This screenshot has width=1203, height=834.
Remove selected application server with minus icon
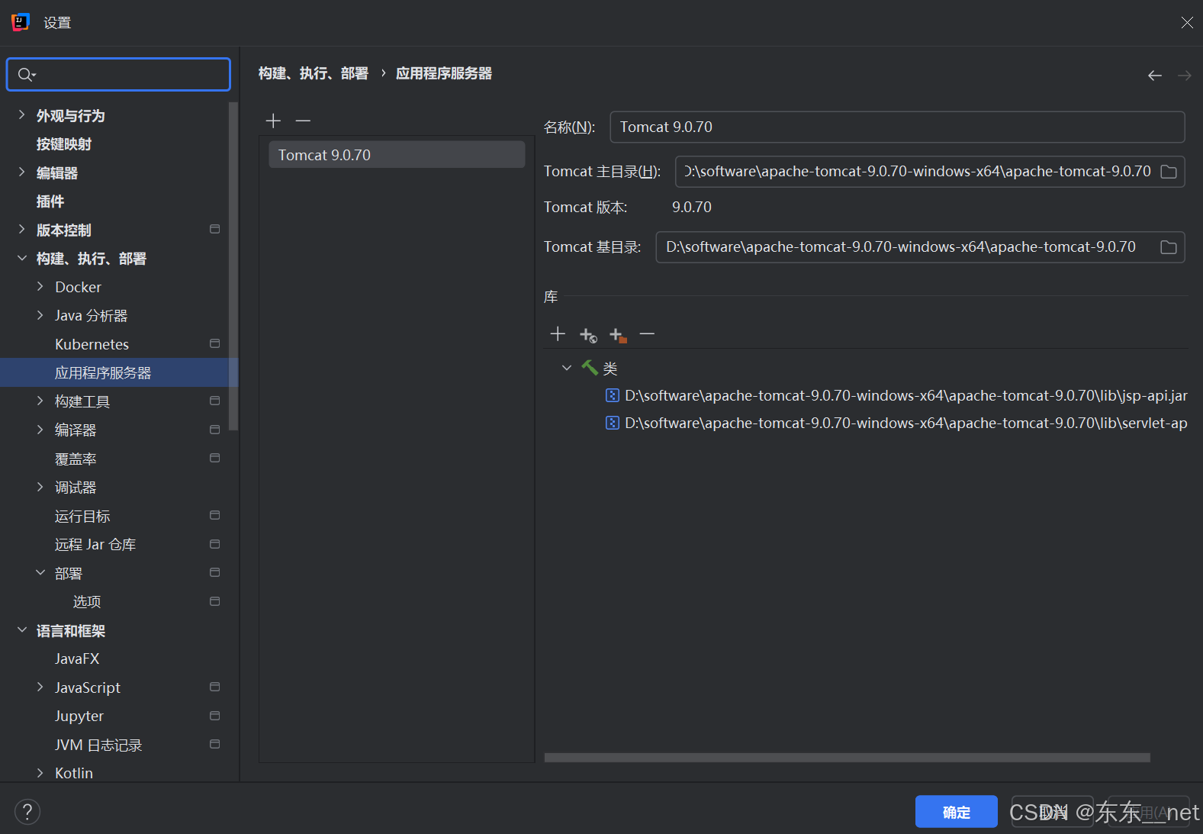click(x=303, y=121)
